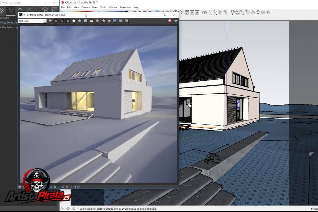This screenshot has height=212, width=318.
Task: Click the V-Ray Infinite Plane icon
Action: point(204,12)
